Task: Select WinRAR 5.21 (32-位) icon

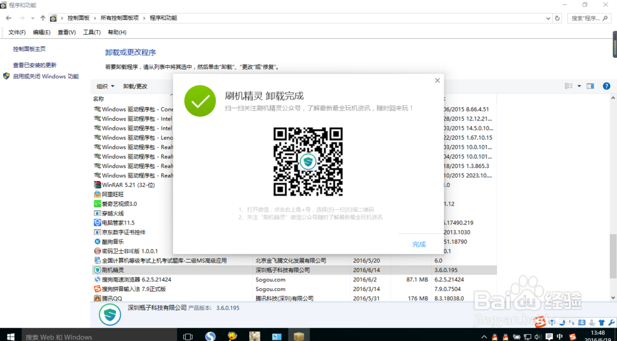Action: click(x=97, y=185)
